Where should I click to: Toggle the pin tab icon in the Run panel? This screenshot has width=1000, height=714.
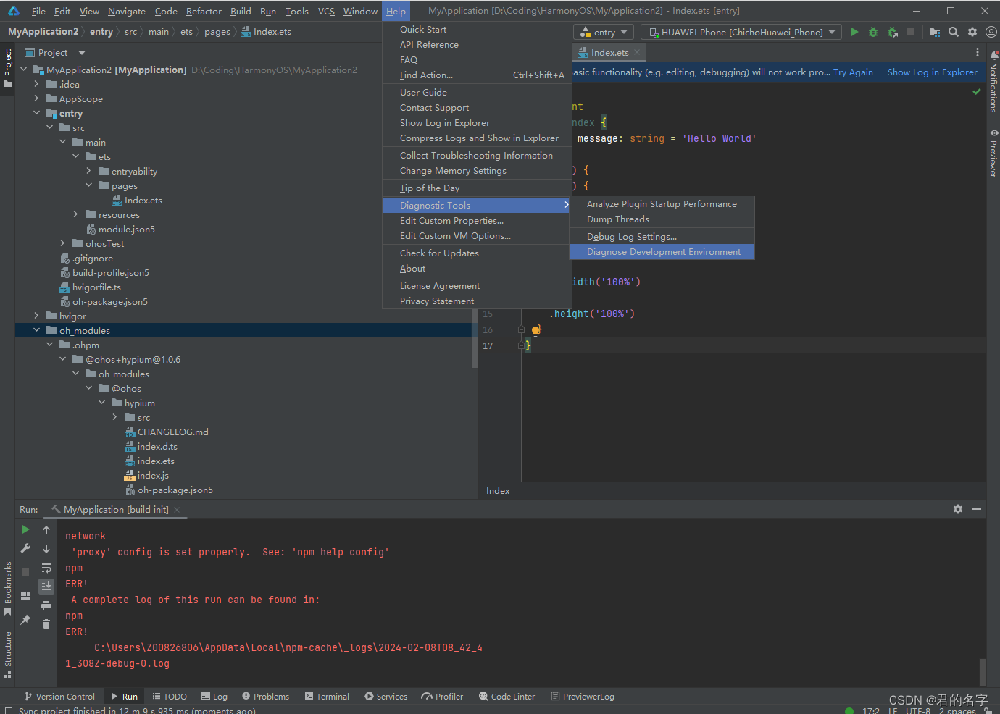tap(26, 620)
